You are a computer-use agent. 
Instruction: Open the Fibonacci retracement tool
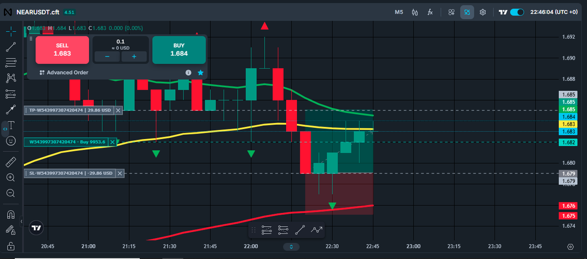(10, 63)
